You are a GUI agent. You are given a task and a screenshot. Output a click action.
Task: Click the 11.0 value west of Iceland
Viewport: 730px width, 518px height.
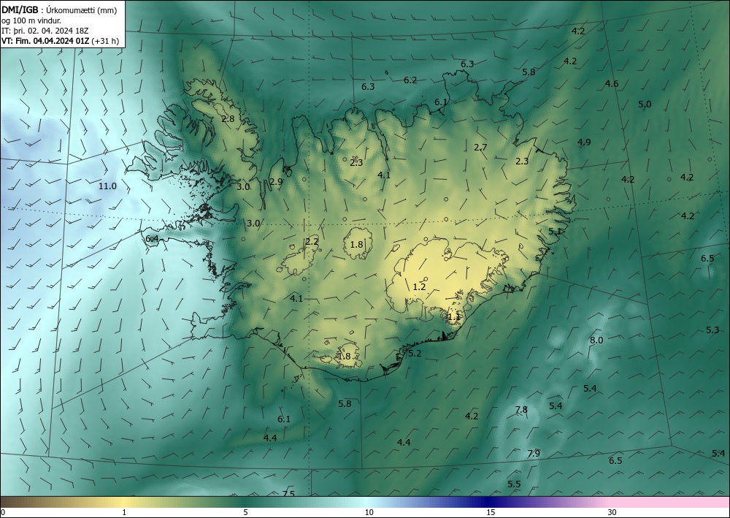[107, 186]
